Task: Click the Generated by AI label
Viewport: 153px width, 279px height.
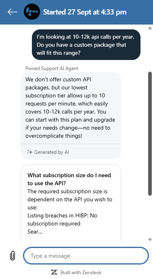Action: 52,152
